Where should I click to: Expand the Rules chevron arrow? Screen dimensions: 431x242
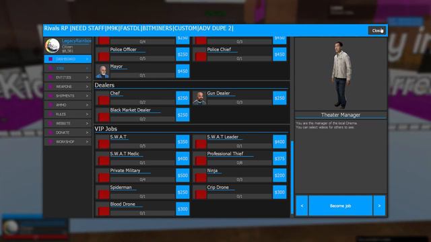click(87, 114)
